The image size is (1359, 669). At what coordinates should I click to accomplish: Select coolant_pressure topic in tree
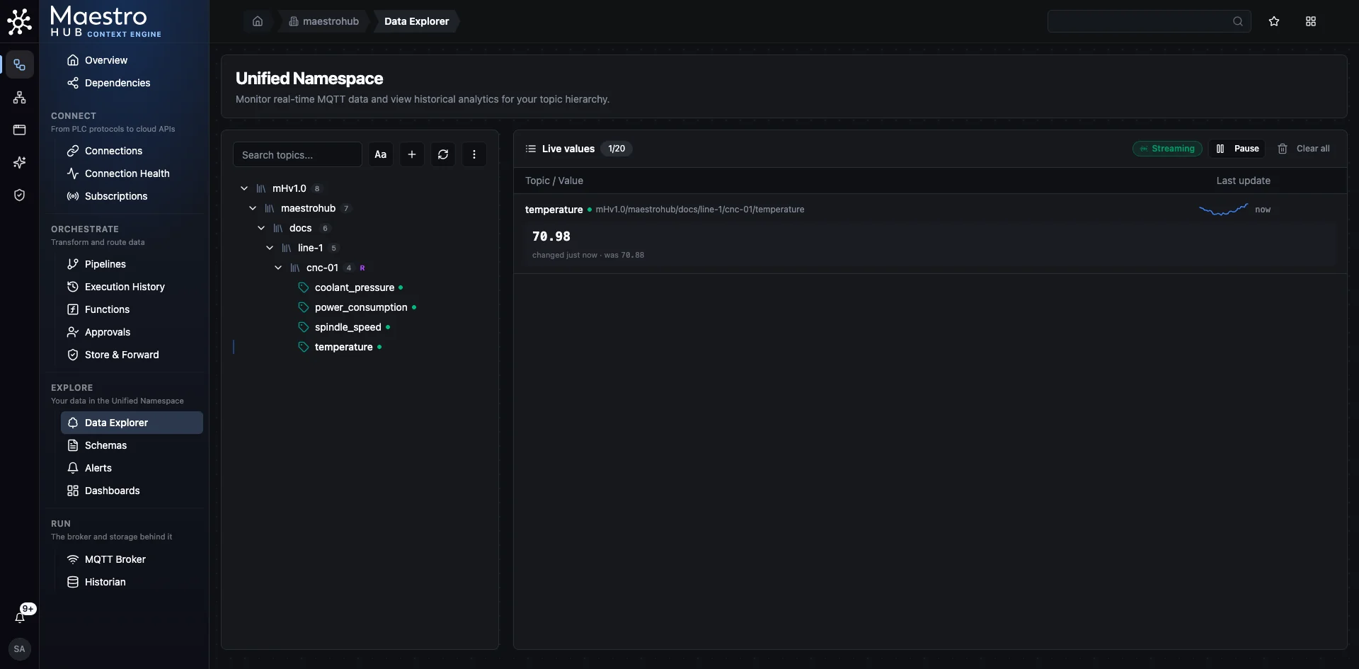click(x=355, y=287)
